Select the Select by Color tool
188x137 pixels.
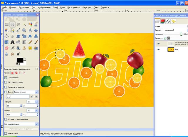point(30,24)
